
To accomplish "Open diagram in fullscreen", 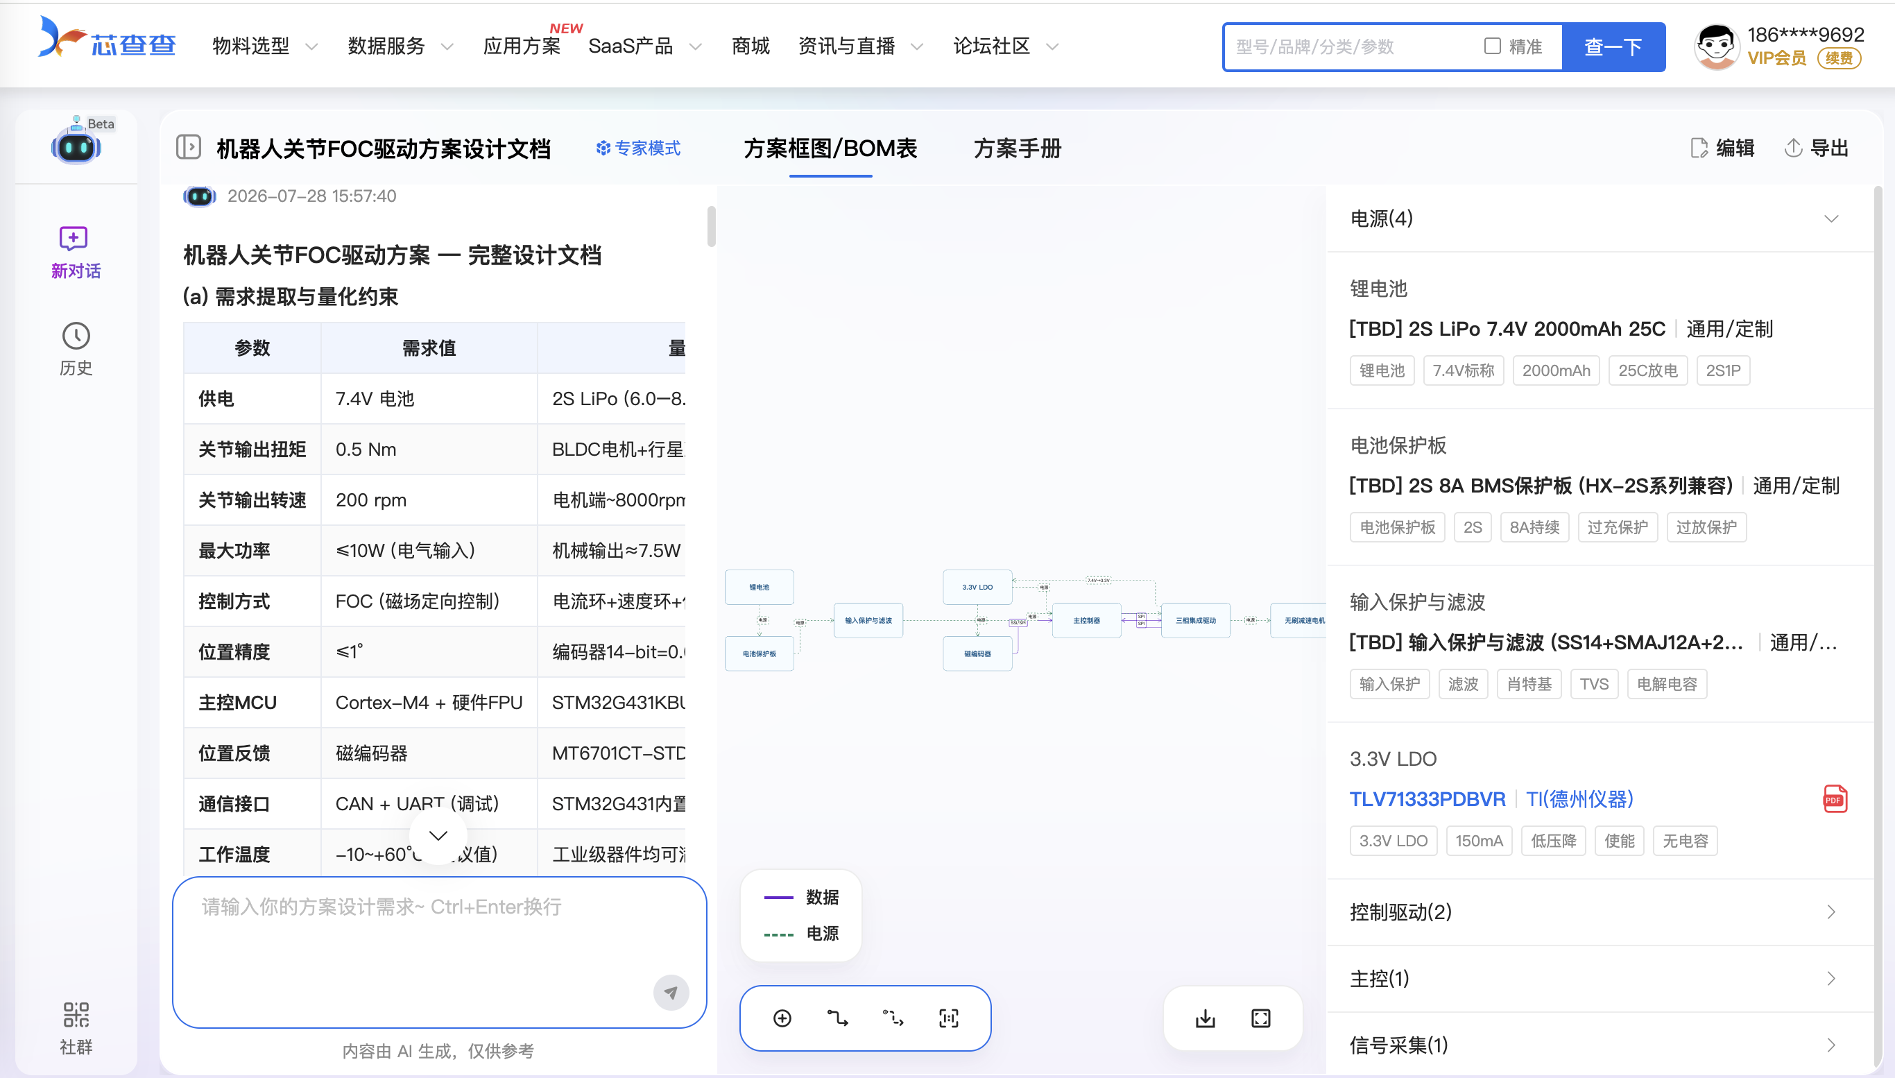I will click(x=1260, y=1018).
